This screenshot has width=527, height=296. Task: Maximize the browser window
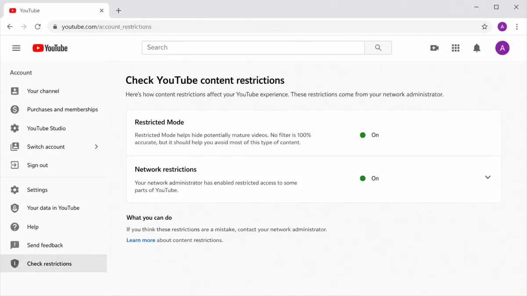coord(496,7)
